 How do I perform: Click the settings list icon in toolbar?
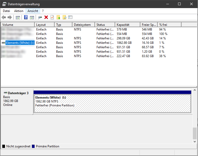[70, 17]
